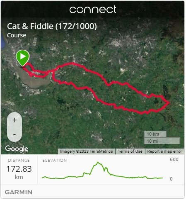186x200 pixels.
Task: Click the Google logo on the map
Action: 17,149
